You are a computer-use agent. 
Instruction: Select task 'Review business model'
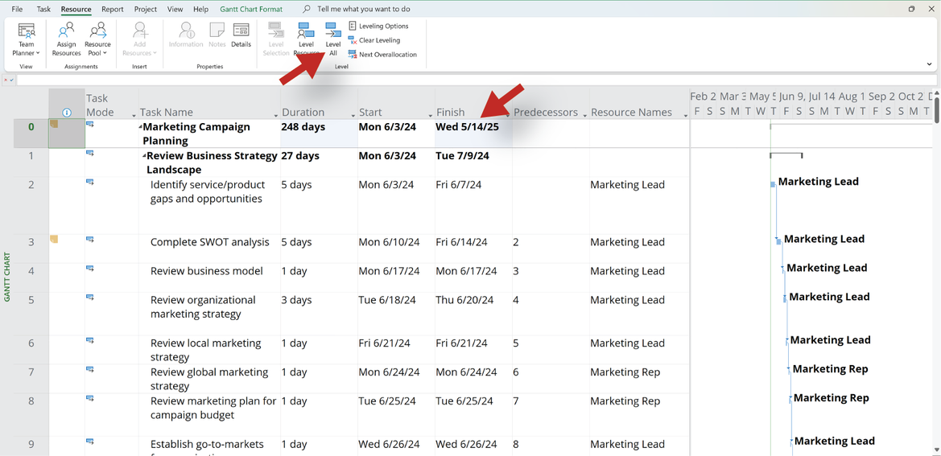(x=206, y=271)
